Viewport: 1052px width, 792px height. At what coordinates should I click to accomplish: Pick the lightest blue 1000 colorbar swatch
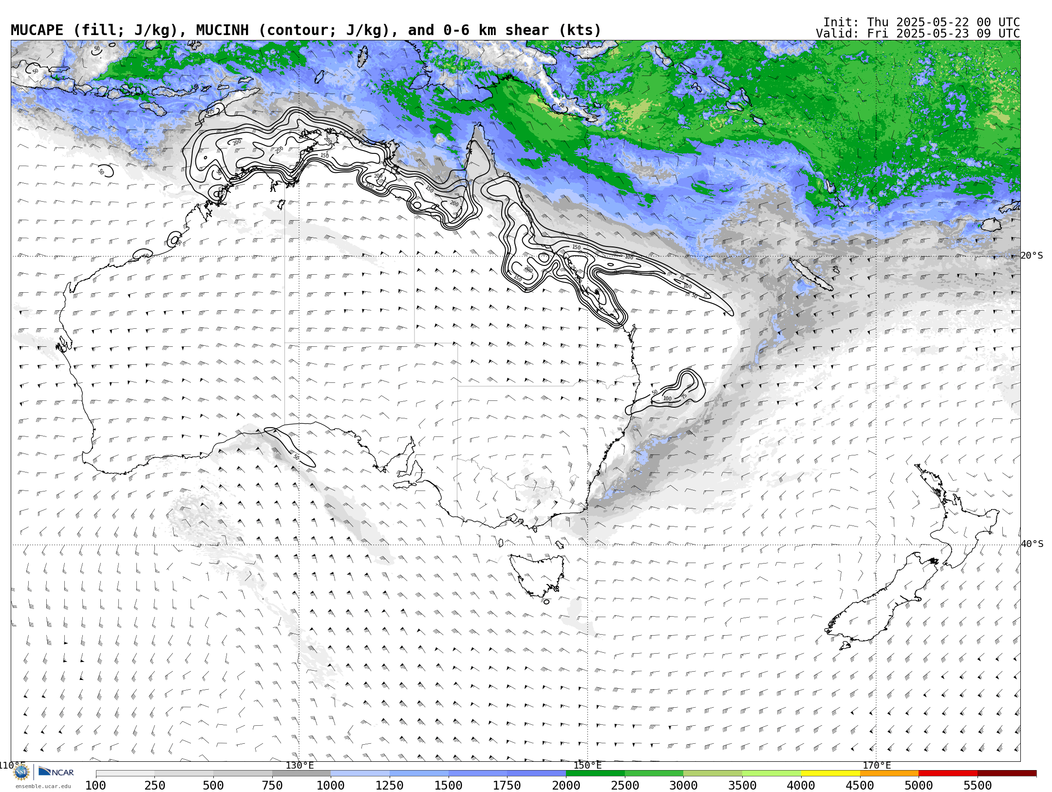[x=360, y=773]
